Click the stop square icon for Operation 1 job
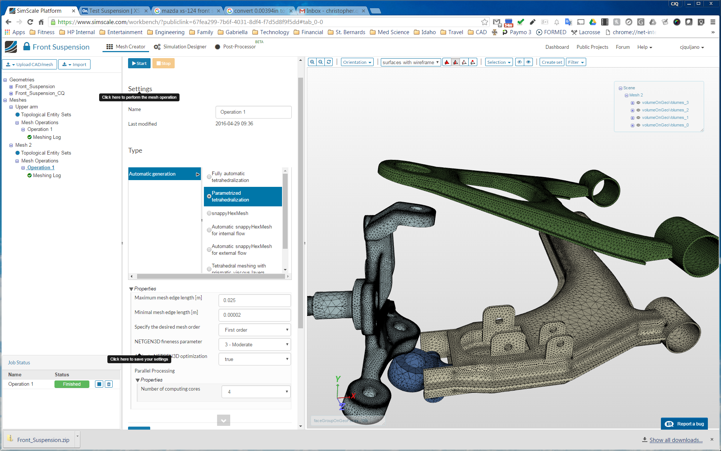Image resolution: width=721 pixels, height=451 pixels. point(99,384)
